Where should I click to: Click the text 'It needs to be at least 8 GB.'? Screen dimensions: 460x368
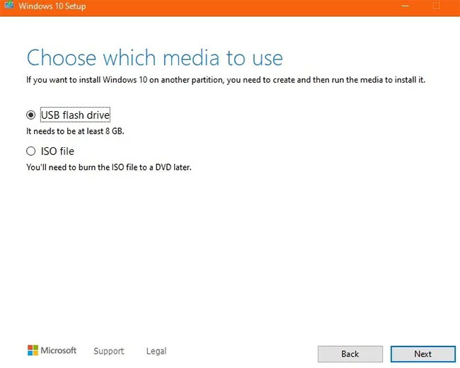pyautogui.click(x=76, y=131)
